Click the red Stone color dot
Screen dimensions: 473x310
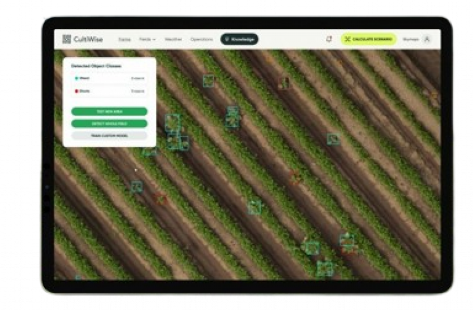[77, 91]
